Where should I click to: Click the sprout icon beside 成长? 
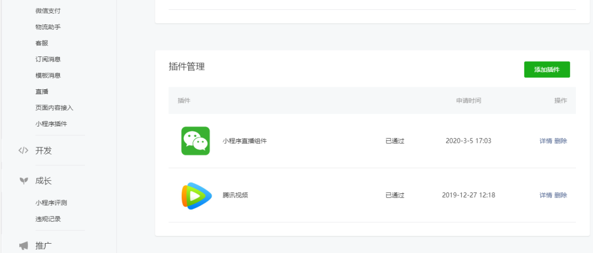coord(23,181)
